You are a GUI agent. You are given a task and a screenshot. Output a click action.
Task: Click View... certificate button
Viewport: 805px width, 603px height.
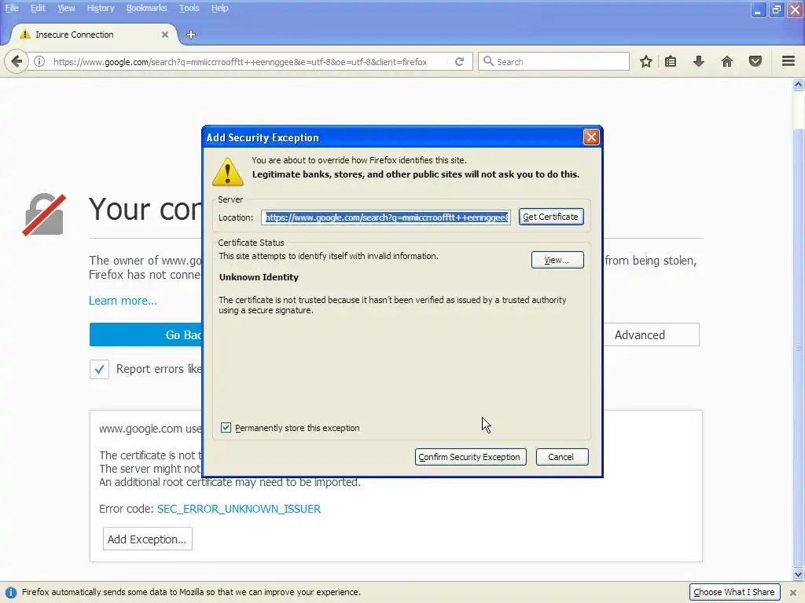point(557,260)
